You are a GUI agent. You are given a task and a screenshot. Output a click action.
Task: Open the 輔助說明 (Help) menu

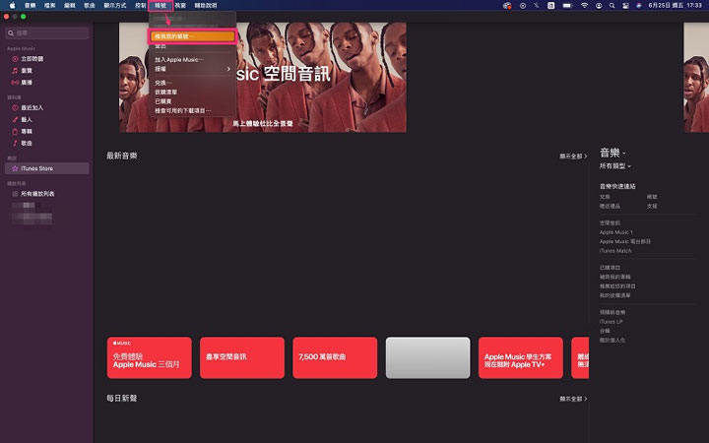point(206,6)
